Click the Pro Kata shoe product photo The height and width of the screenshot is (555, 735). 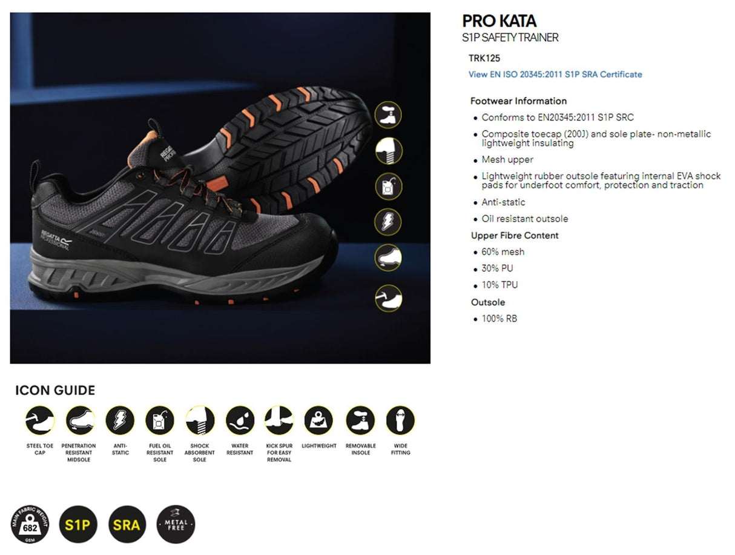click(220, 188)
